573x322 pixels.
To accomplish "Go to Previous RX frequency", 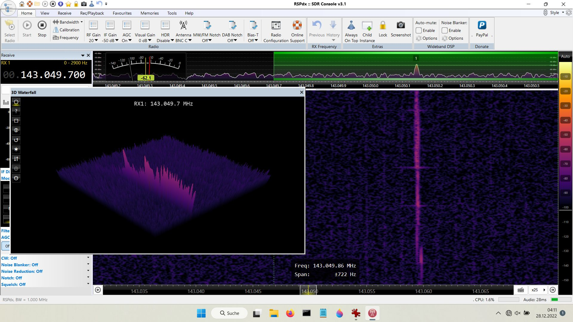I will tap(317, 29).
